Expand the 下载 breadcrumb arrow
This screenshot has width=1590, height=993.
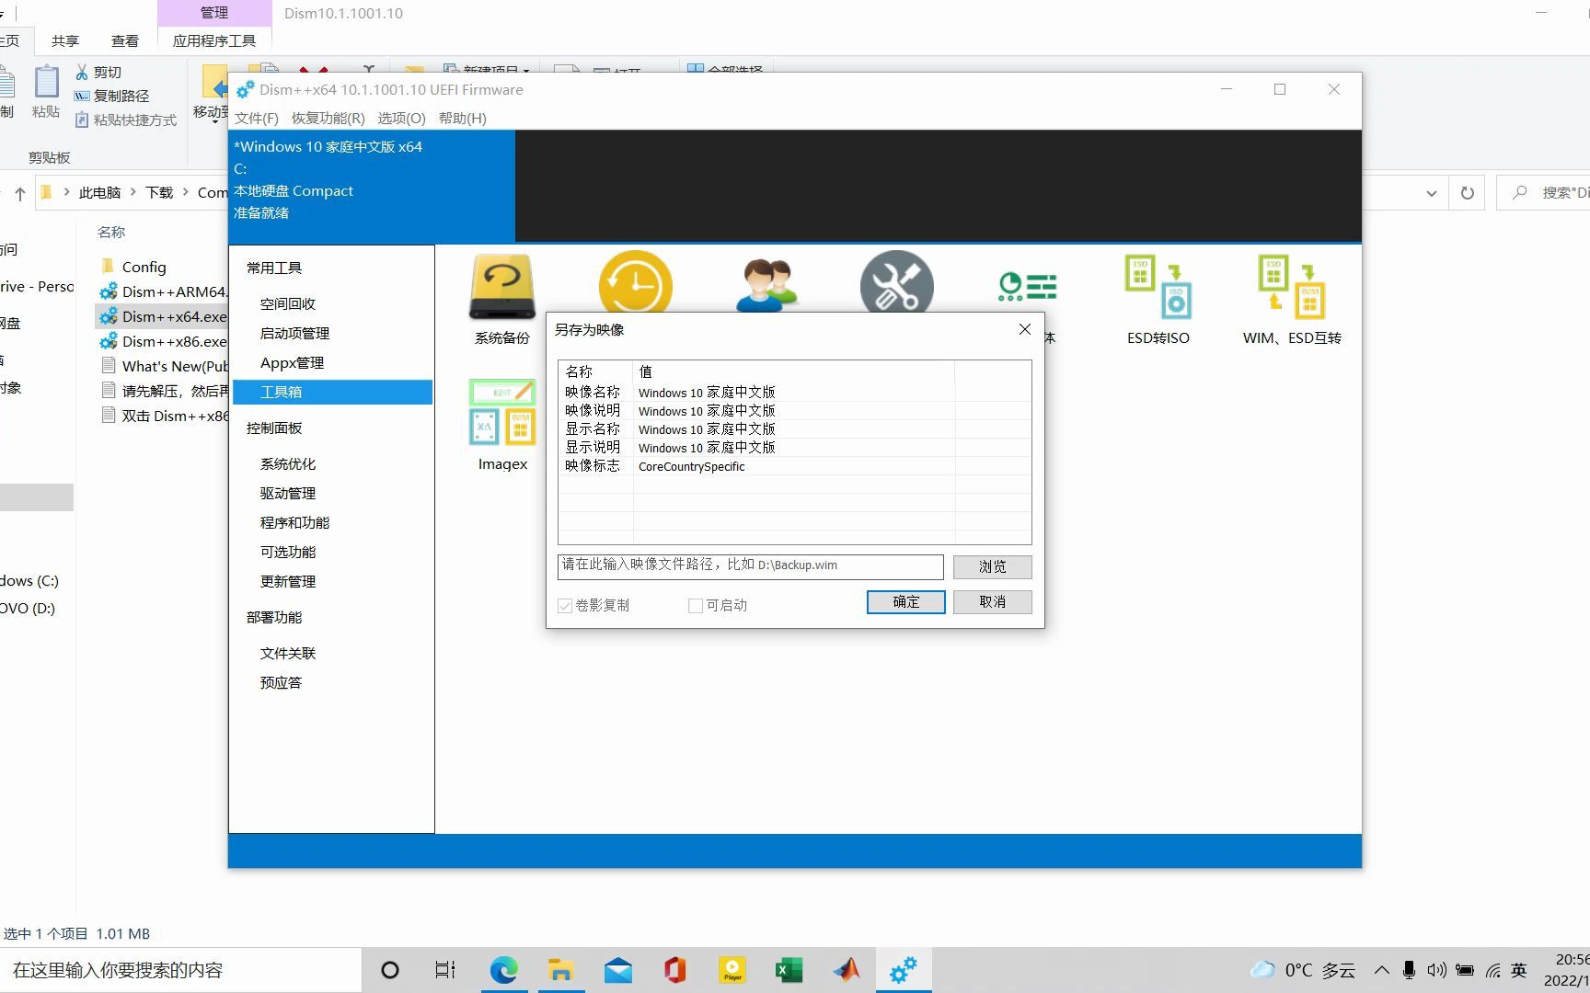click(185, 192)
